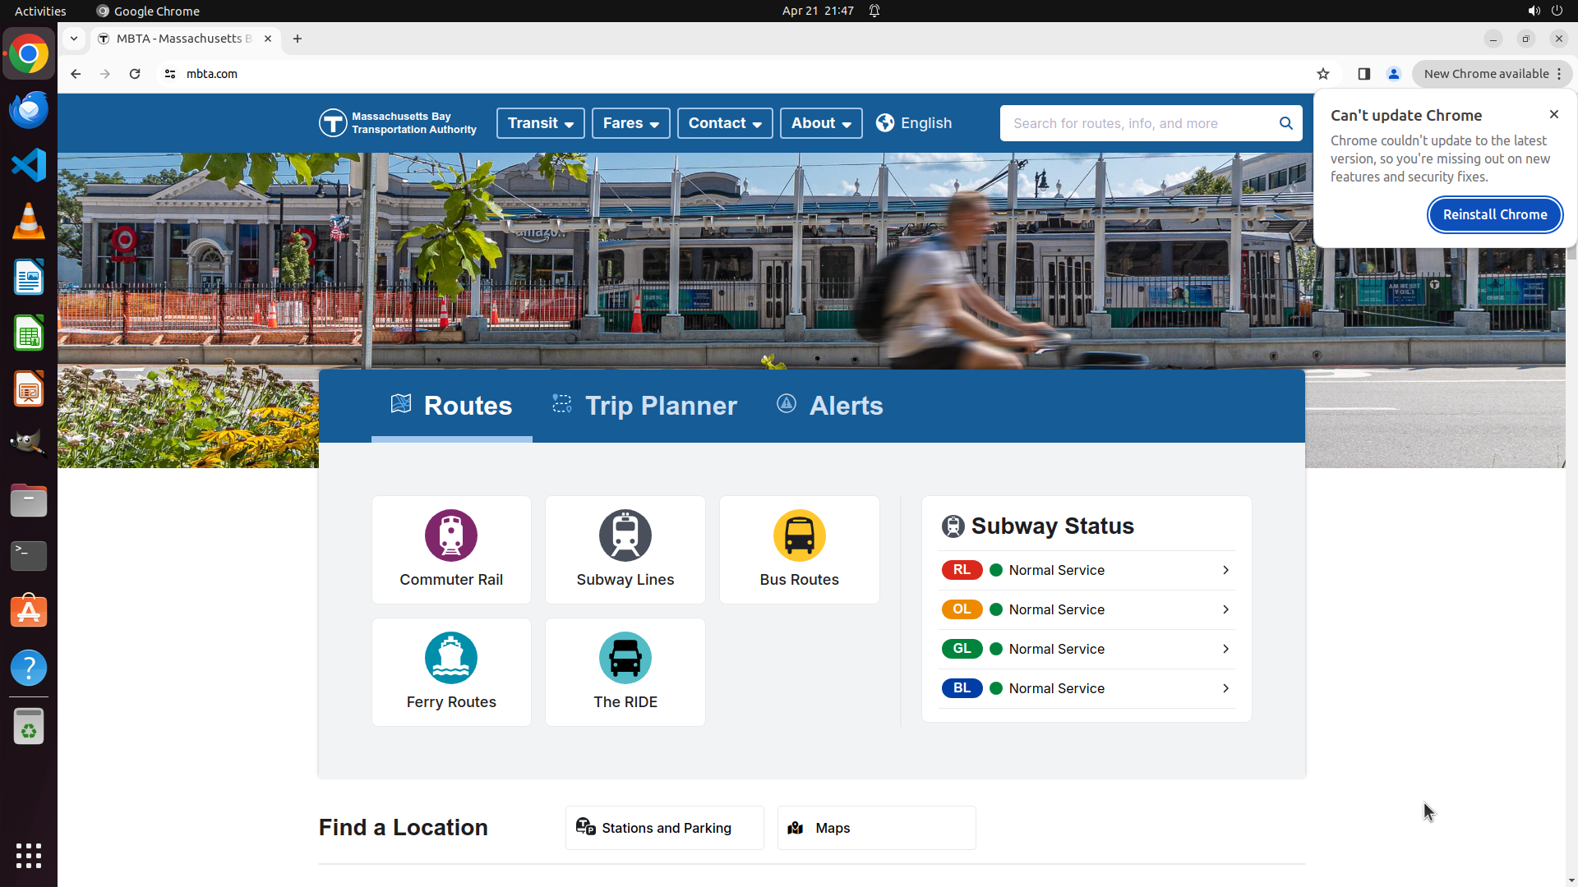Image resolution: width=1578 pixels, height=887 pixels.
Task: Expand the About dropdown menu
Action: click(x=820, y=123)
